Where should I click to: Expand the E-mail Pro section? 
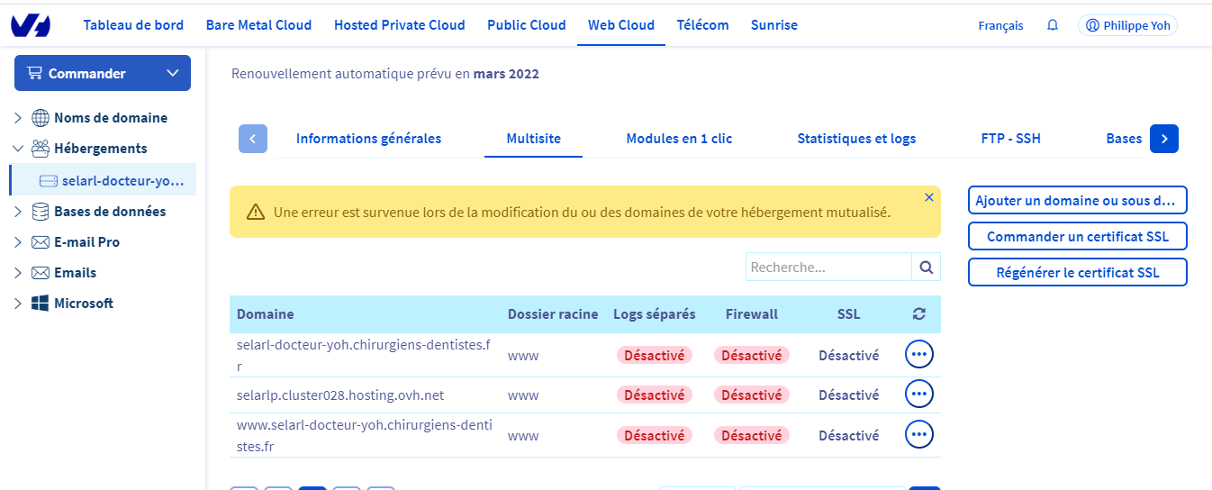18,242
